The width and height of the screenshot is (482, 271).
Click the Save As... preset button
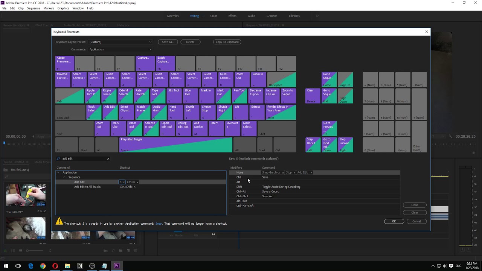[x=168, y=42]
